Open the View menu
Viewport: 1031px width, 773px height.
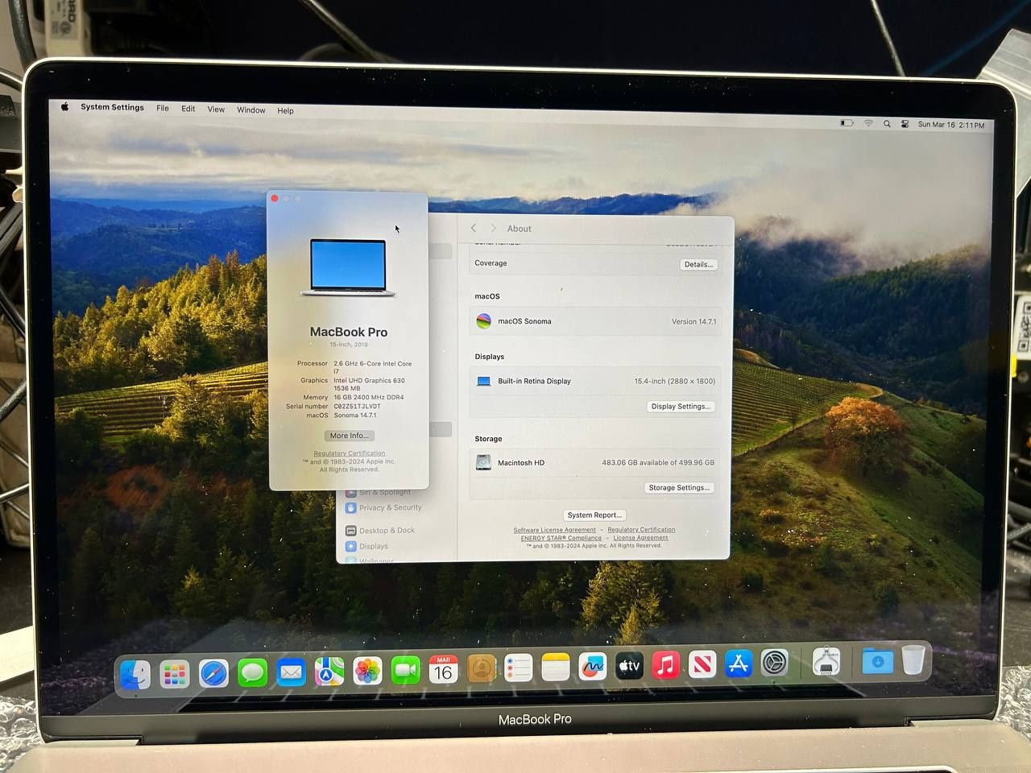[216, 110]
